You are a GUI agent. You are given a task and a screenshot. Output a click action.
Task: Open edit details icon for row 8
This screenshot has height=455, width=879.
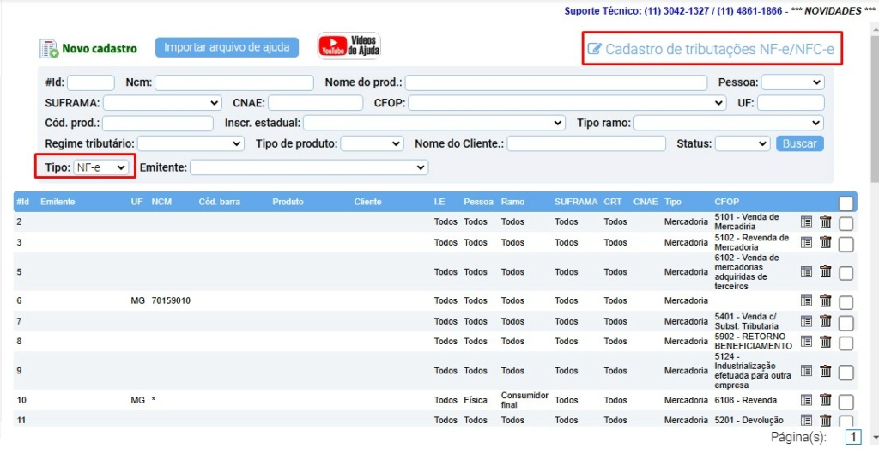click(x=806, y=342)
